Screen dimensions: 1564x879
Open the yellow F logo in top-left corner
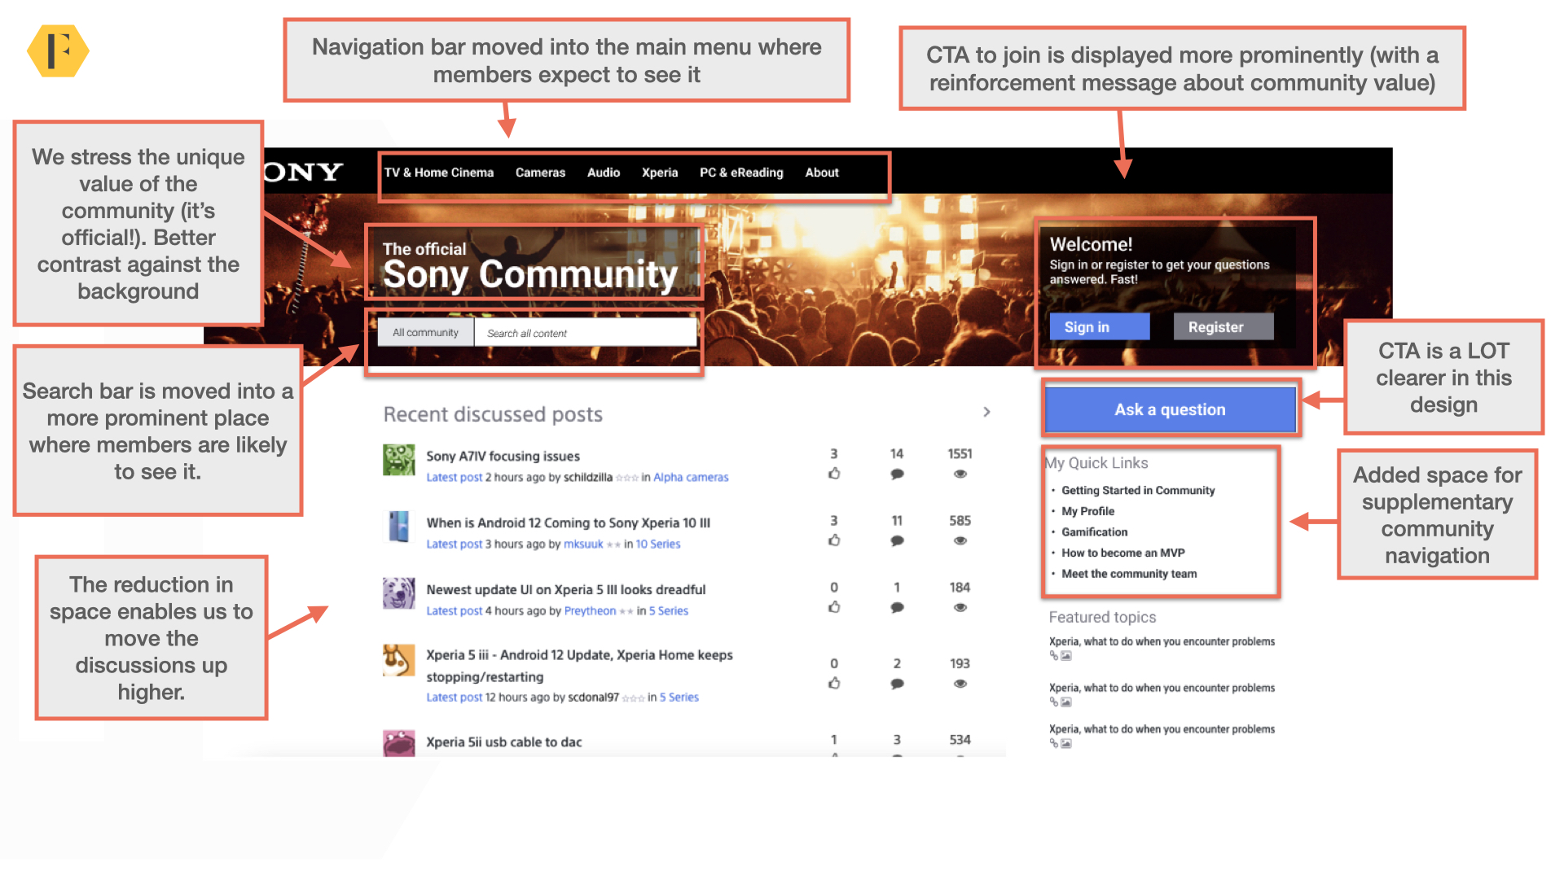click(x=57, y=50)
